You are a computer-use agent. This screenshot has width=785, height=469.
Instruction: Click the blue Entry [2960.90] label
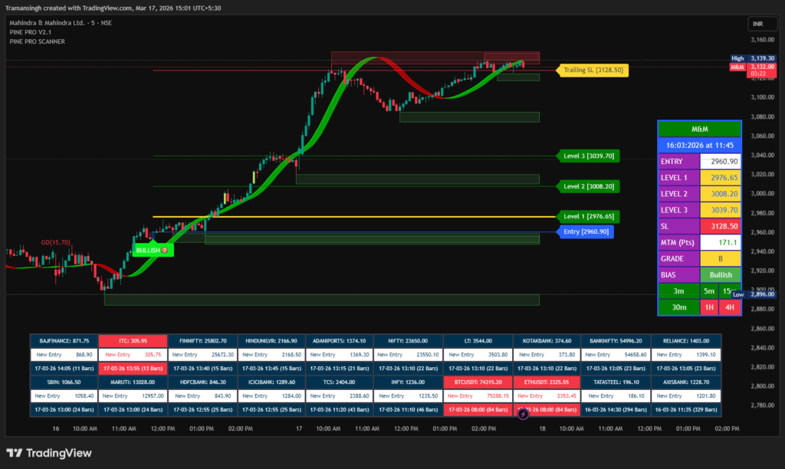pyautogui.click(x=586, y=231)
